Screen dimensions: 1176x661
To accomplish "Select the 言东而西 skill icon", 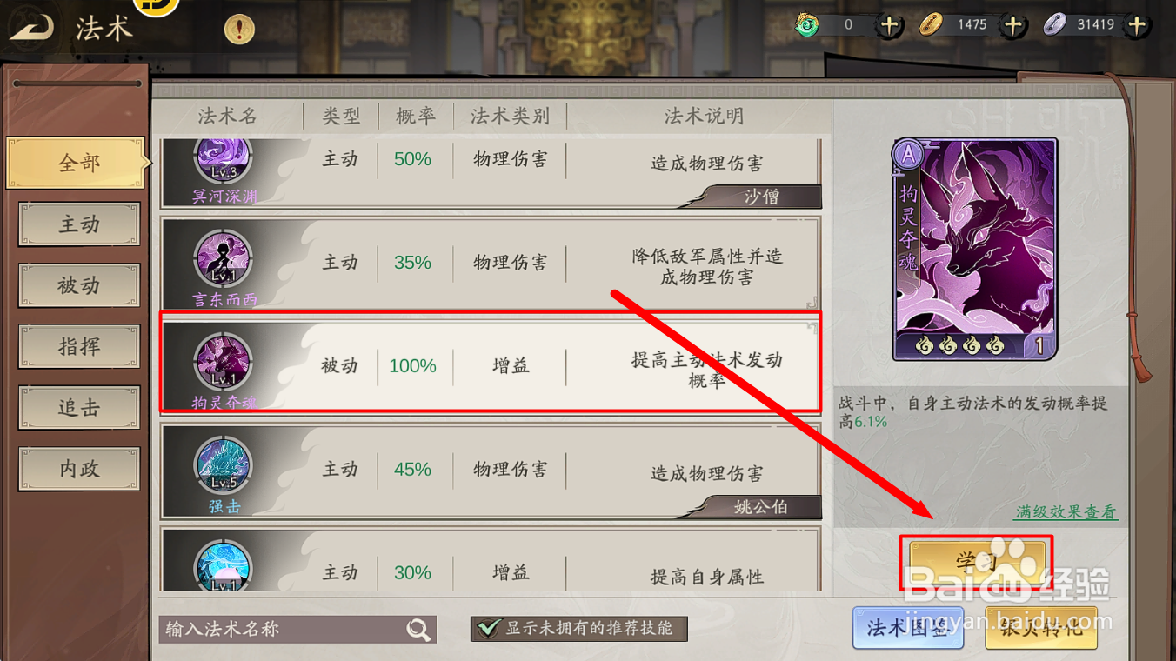I will (224, 259).
